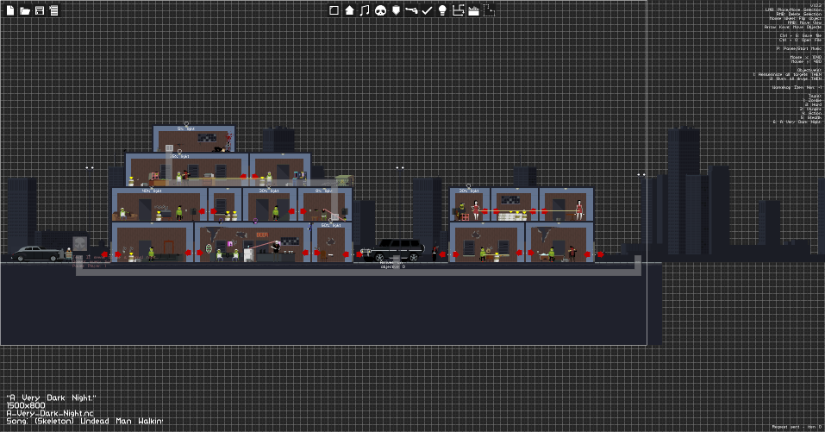Select the clapperboard cutscene tool

(473, 10)
